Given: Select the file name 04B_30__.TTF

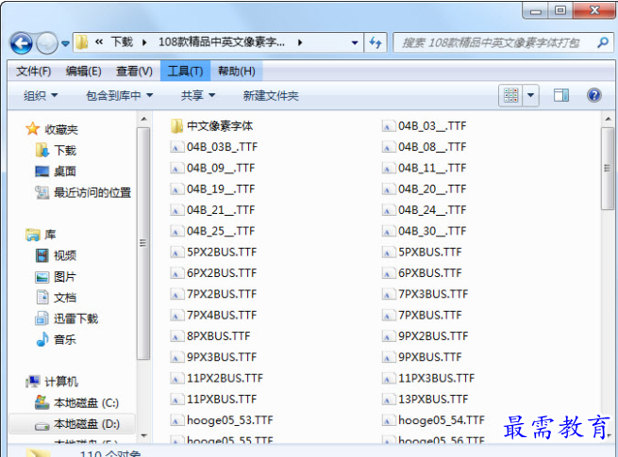Looking at the screenshot, I should click(x=432, y=231).
